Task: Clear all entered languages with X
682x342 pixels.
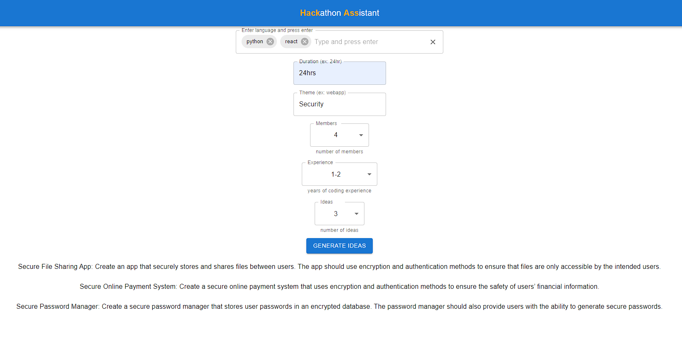Action: [433, 42]
